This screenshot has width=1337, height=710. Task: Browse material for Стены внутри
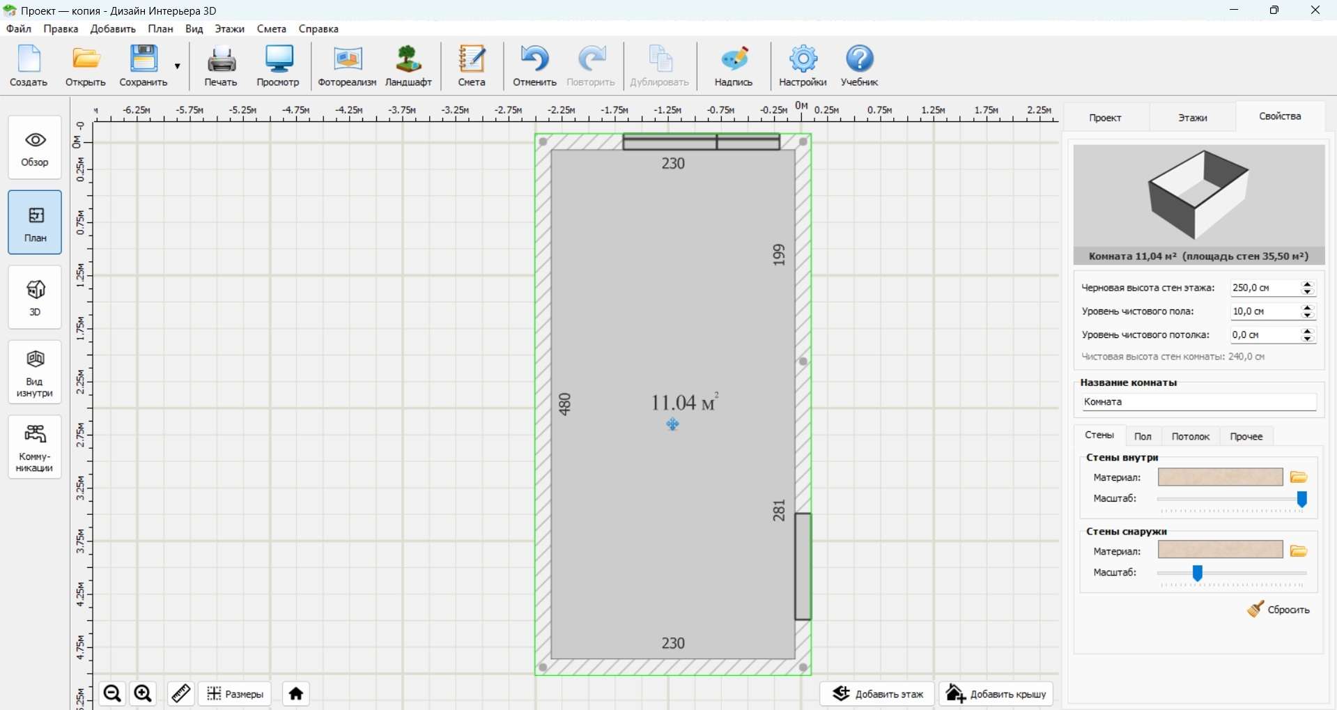[x=1299, y=477]
